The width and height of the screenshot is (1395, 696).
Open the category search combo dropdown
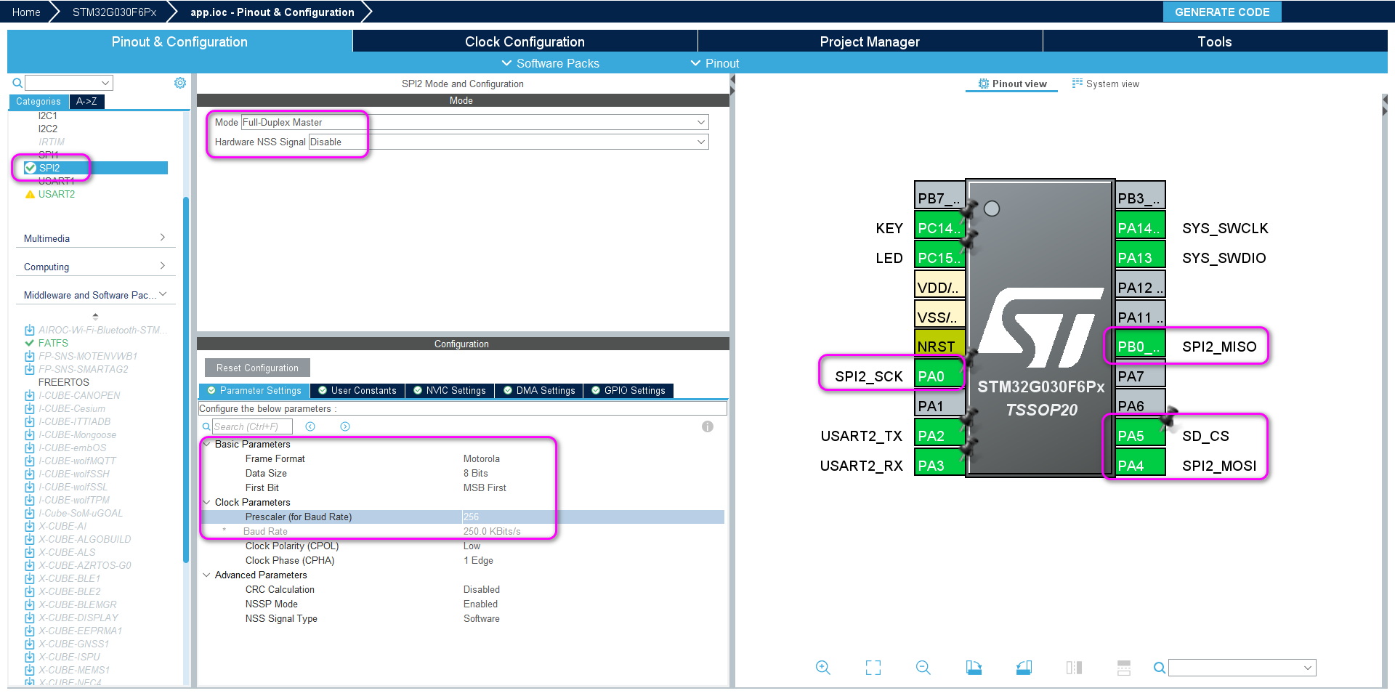pos(105,83)
